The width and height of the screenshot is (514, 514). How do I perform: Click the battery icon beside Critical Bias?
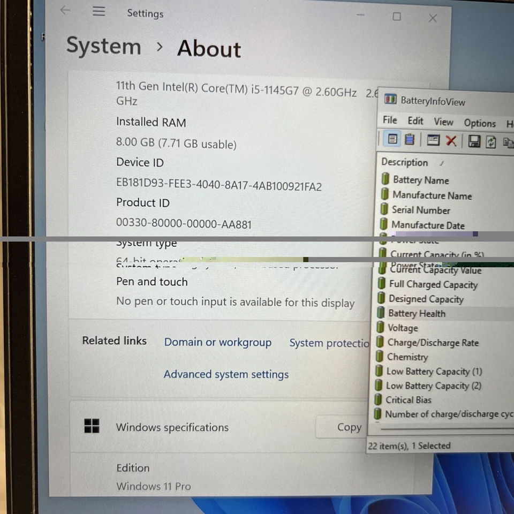378,399
